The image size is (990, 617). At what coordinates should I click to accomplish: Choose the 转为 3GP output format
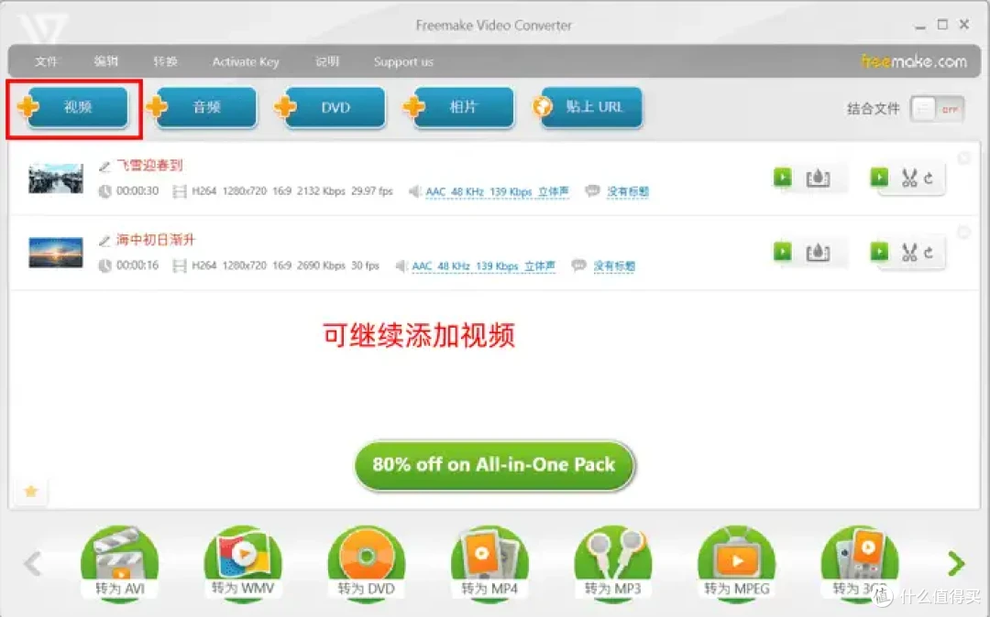coord(860,563)
